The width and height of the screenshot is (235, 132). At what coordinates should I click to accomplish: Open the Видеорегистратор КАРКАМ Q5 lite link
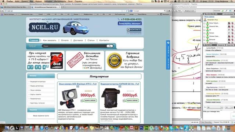(120, 85)
